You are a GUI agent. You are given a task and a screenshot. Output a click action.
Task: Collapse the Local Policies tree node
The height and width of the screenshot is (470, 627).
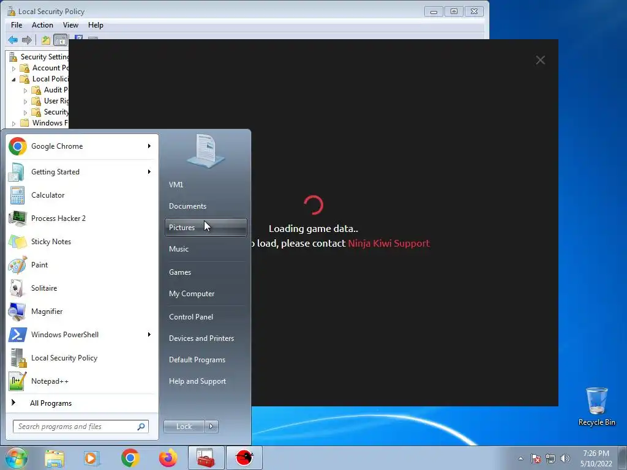click(x=13, y=79)
